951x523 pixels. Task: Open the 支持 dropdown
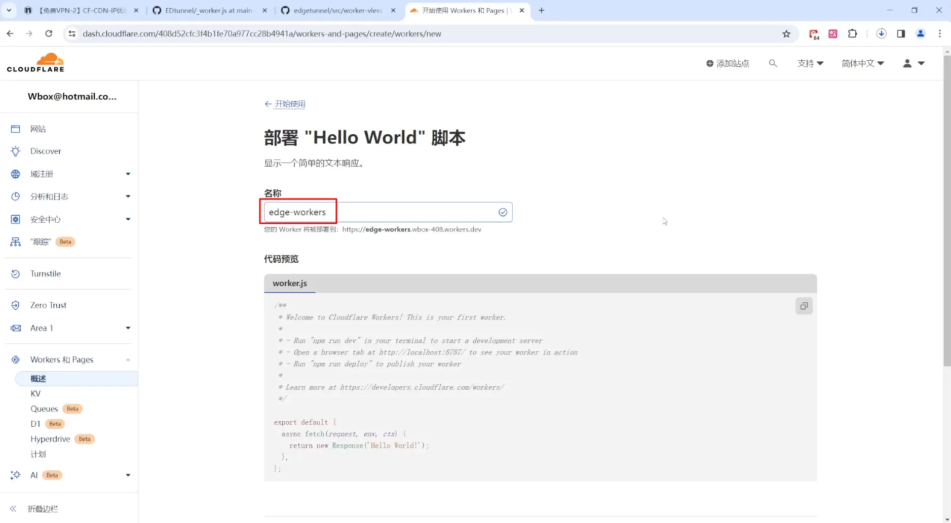(810, 63)
